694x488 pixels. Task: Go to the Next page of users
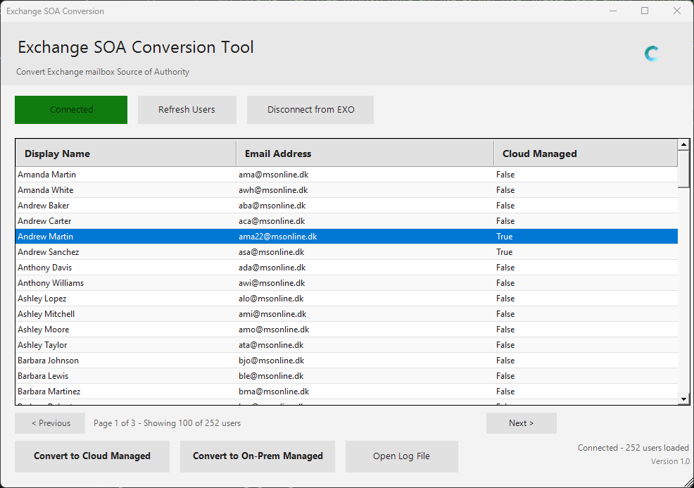click(521, 423)
